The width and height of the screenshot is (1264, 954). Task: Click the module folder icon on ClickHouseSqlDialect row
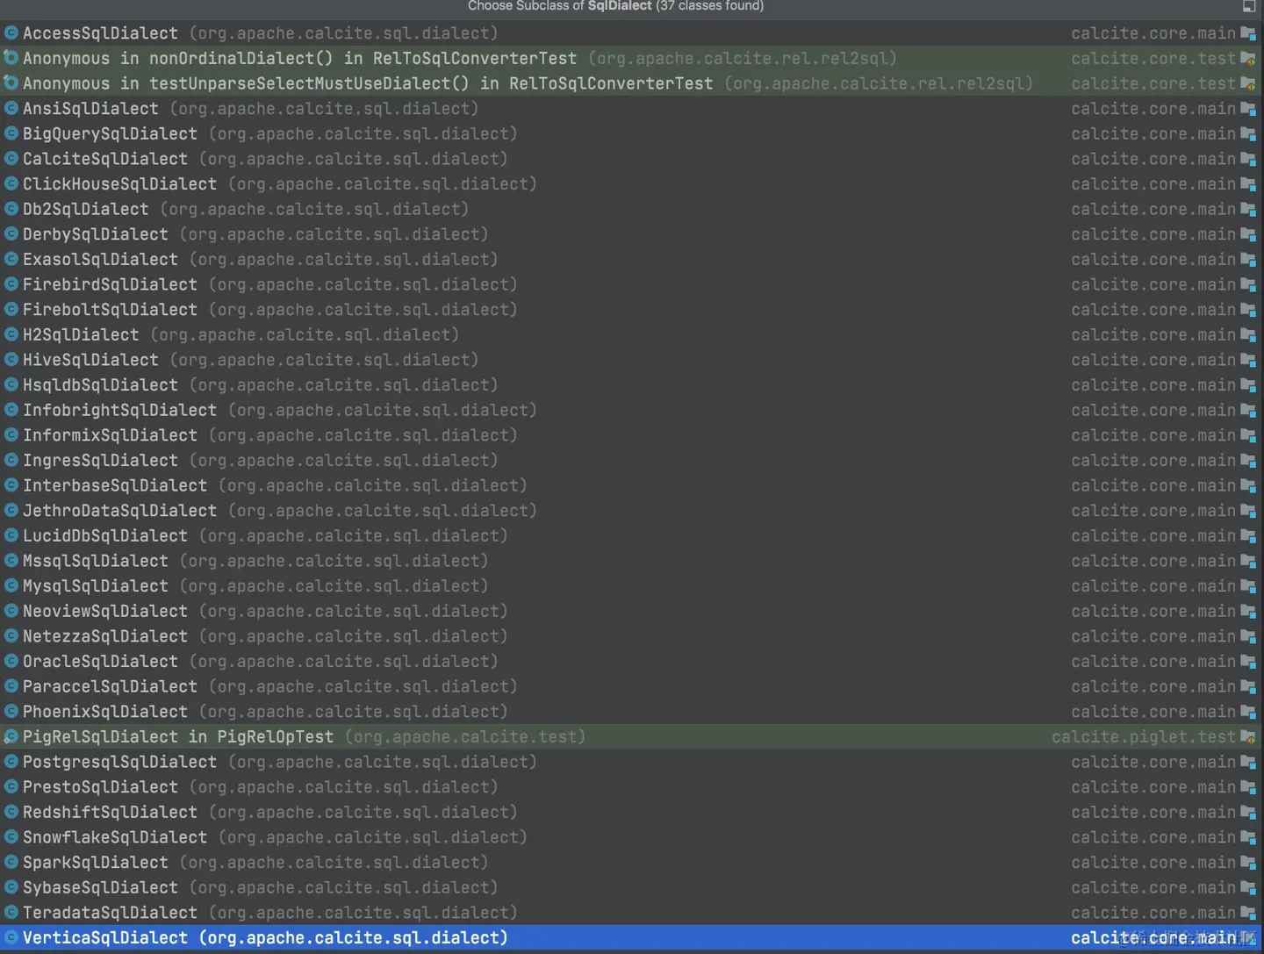click(1248, 184)
